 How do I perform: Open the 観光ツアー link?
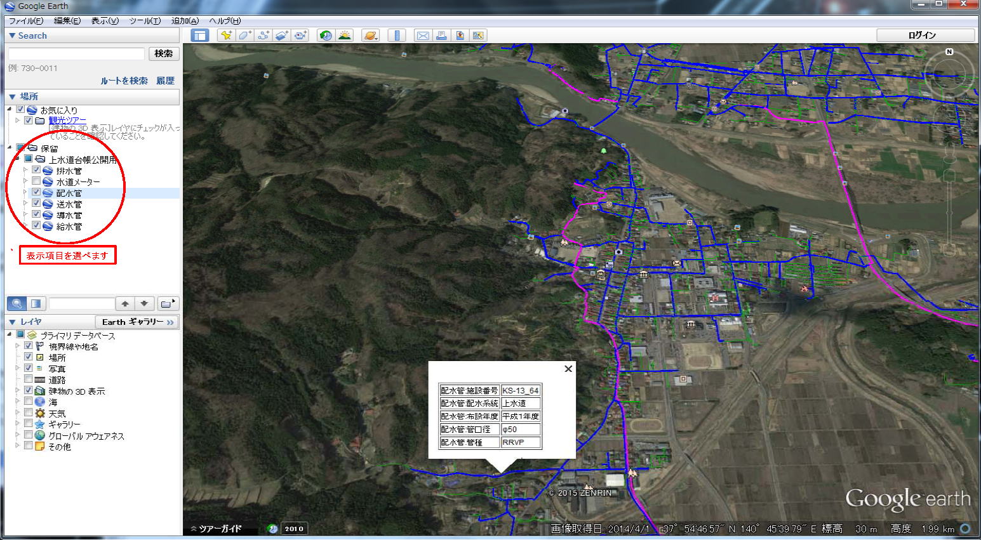[x=67, y=120]
